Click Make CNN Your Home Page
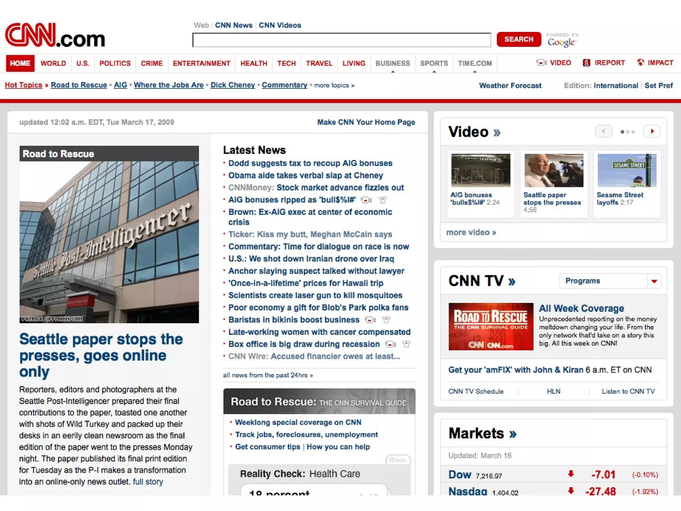This screenshot has width=681, height=511. coord(366,122)
